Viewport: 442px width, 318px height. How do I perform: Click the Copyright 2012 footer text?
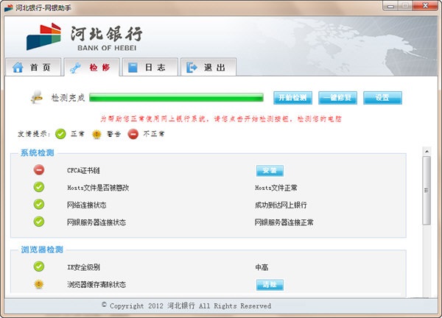click(x=186, y=305)
